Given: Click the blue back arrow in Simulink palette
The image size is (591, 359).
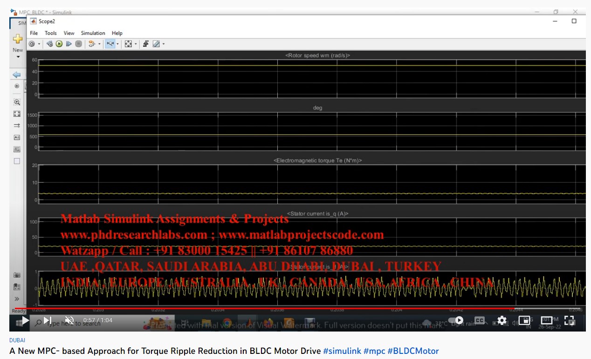Looking at the screenshot, I should tap(17, 75).
